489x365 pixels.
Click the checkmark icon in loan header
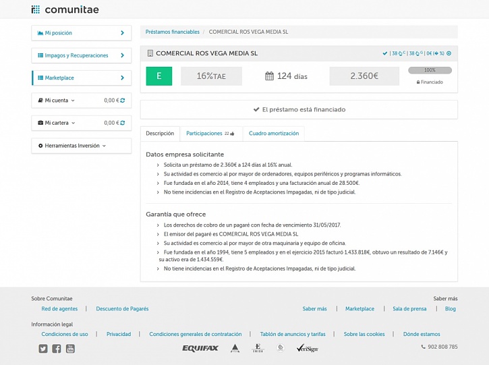385,53
